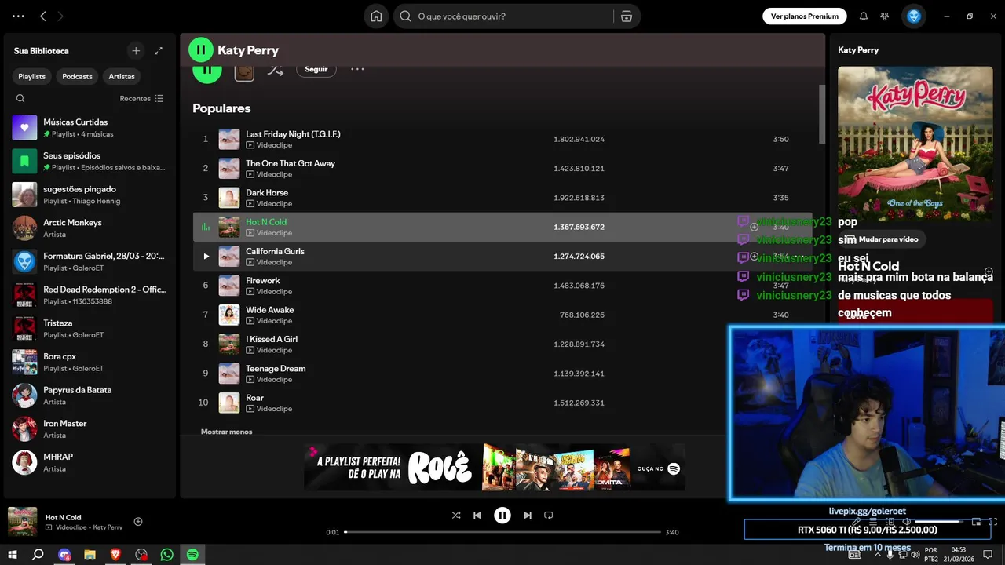Search in Sua Biblioteca magnifier
Screen dimensions: 1005x565
[20, 99]
